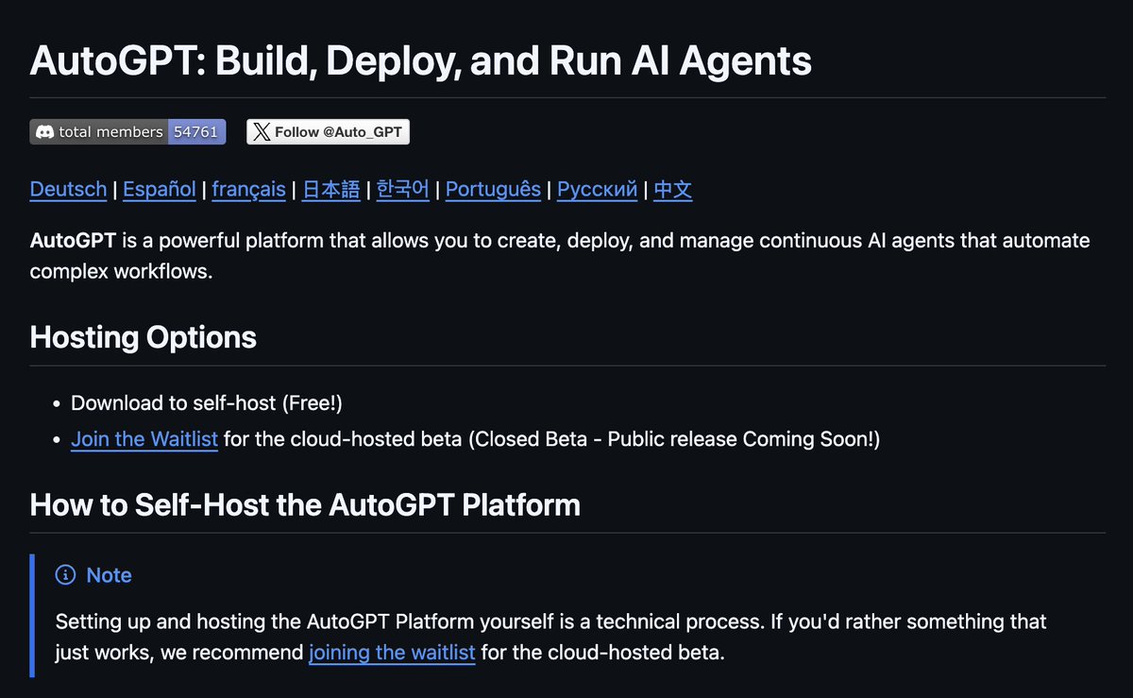Click 'Closed Beta - Public release Coming Soon!' text
Screen dimensions: 1133x698
(674, 439)
